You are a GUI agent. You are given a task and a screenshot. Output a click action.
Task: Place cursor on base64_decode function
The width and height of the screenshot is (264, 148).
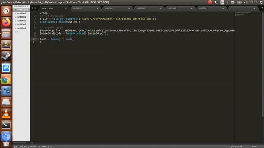point(76,33)
